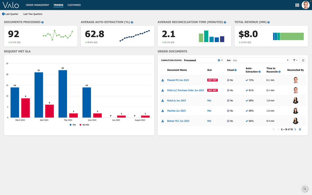Click the blue May 2023 Met bar
The image size is (312, 195).
[x=63, y=94]
